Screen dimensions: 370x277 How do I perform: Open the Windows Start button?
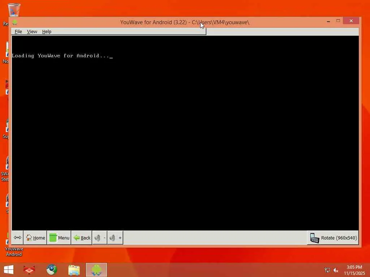pos(9,270)
